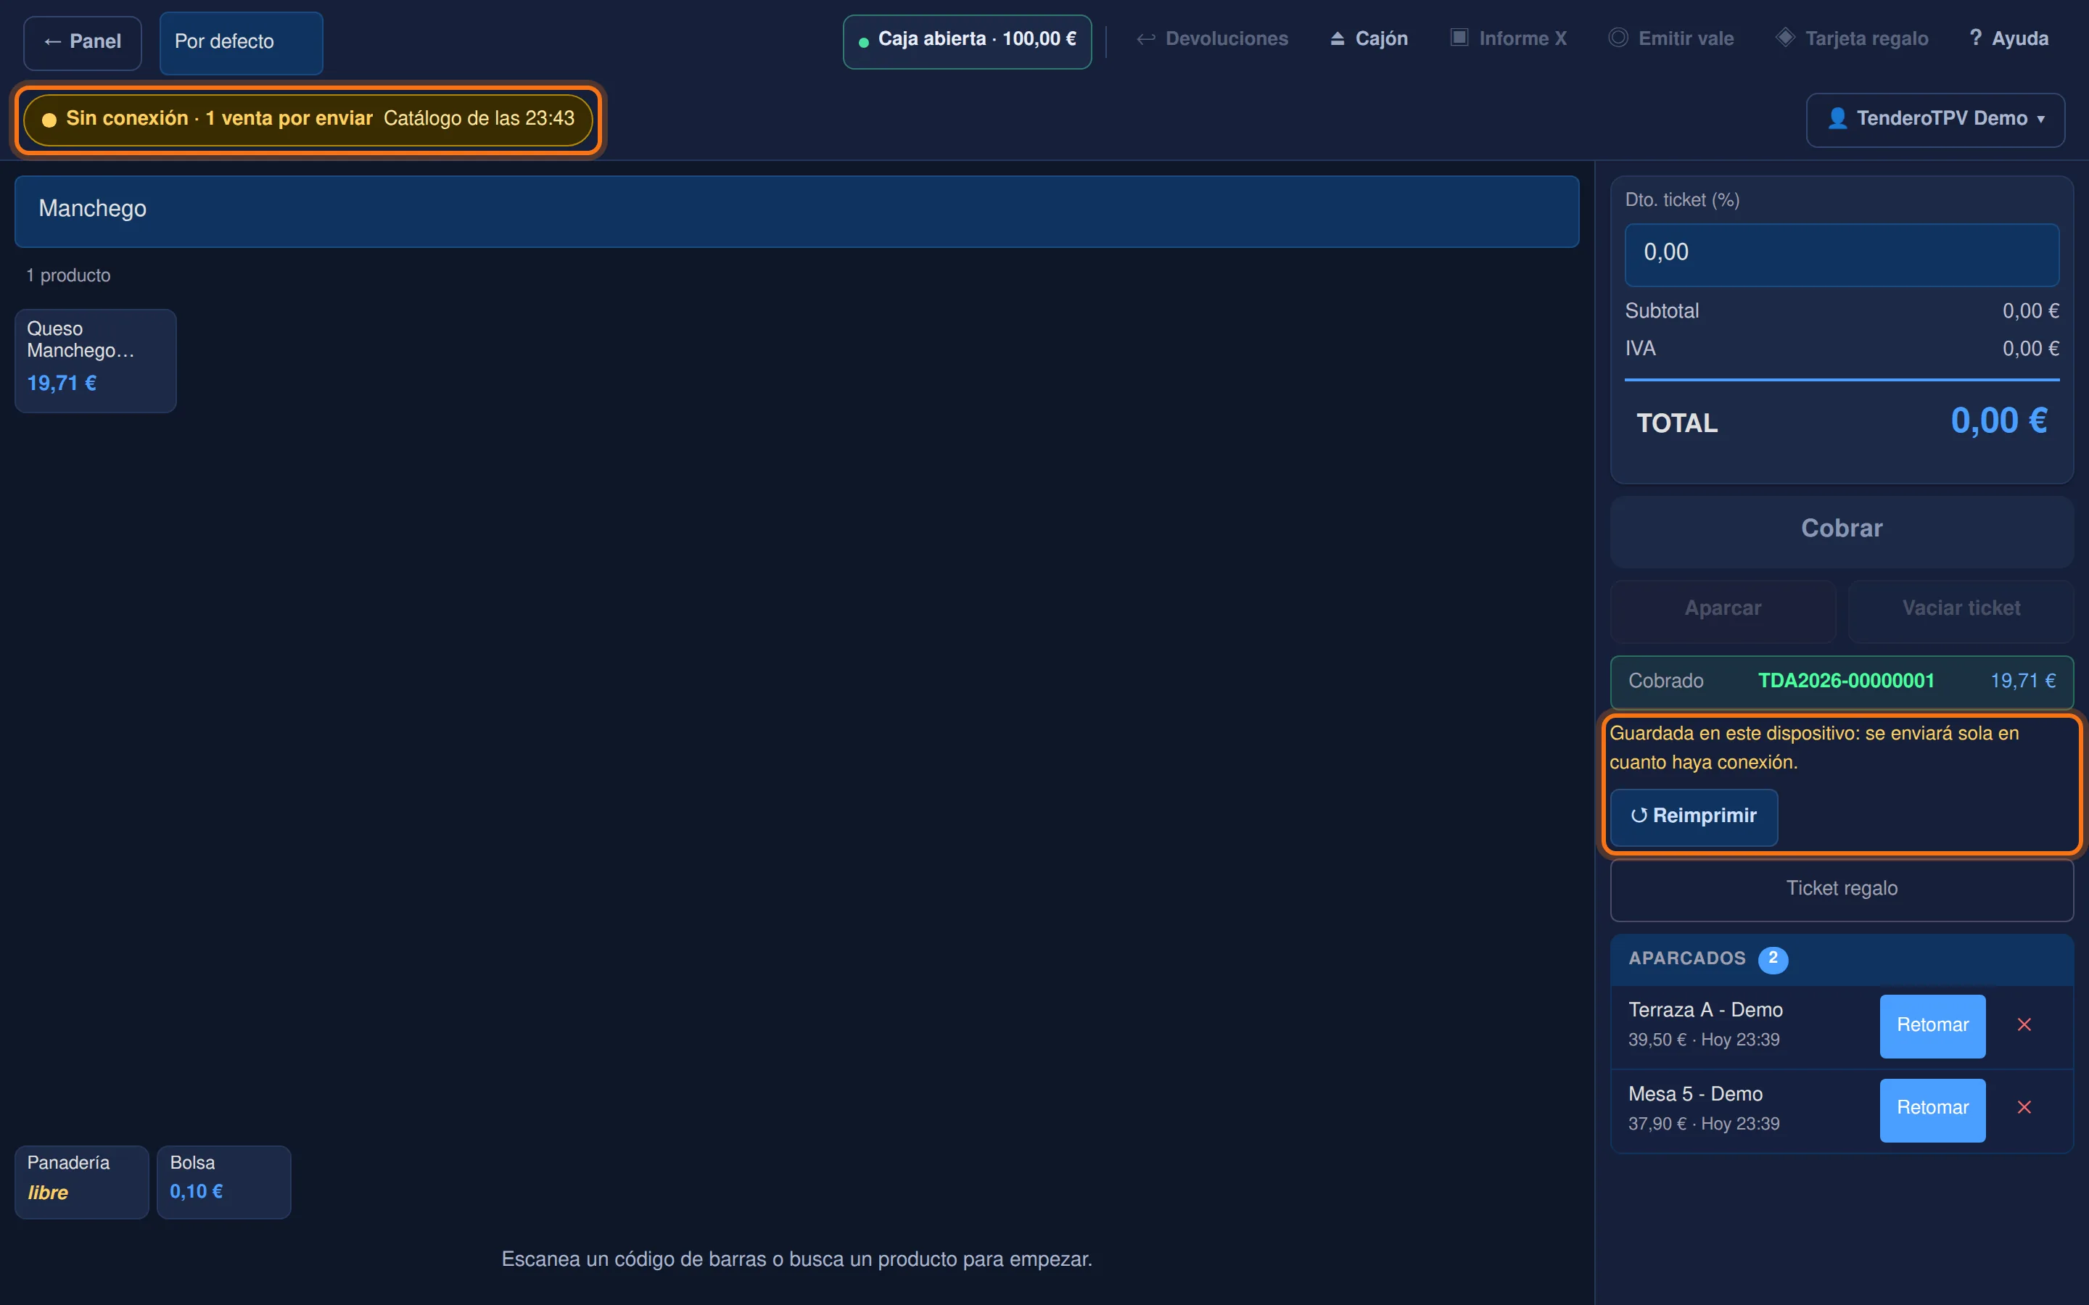The width and height of the screenshot is (2089, 1305).
Task: Click the Cobrar button
Action: pos(1841,530)
